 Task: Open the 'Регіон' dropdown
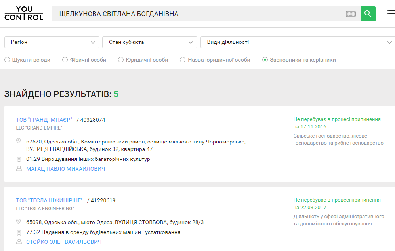click(x=52, y=42)
